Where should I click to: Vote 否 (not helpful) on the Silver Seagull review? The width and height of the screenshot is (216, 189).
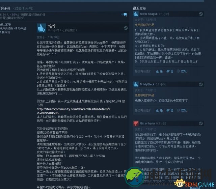(170, 71)
